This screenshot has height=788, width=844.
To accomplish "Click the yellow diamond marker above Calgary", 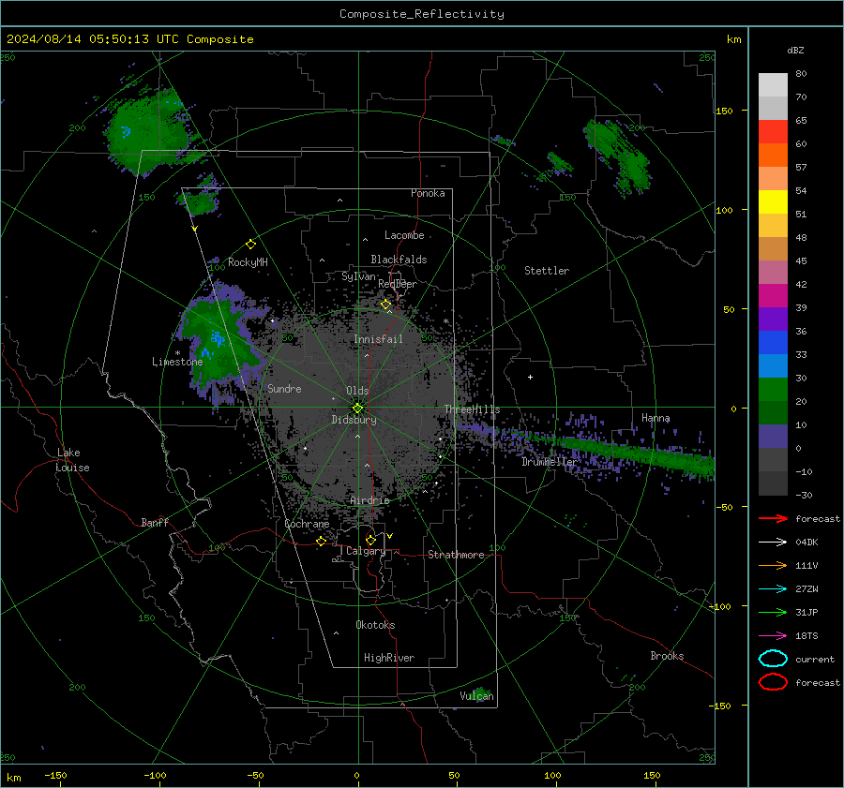I will 370,540.
